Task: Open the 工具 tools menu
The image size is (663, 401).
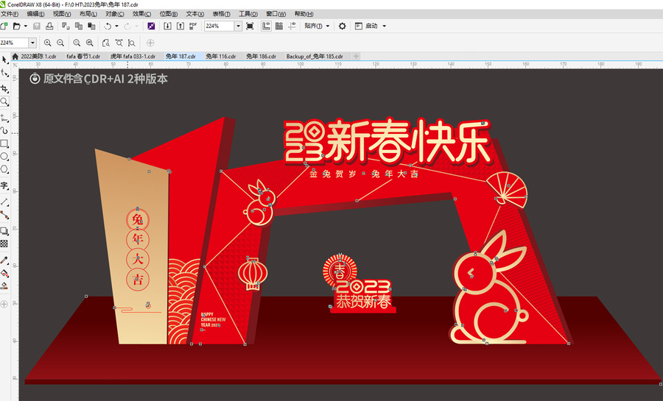Action: [x=248, y=14]
